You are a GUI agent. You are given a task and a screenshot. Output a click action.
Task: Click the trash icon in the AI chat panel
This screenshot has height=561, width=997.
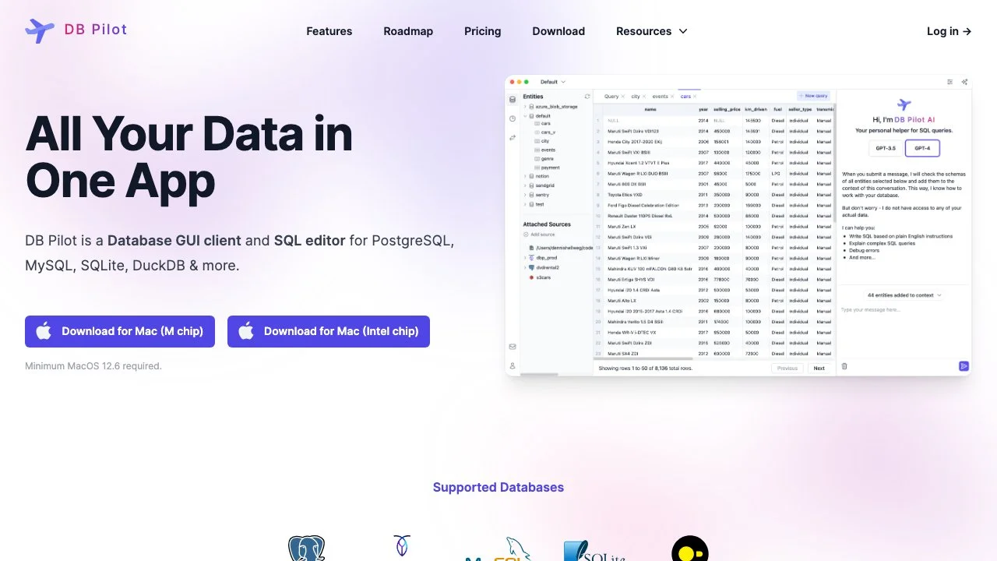coord(844,365)
